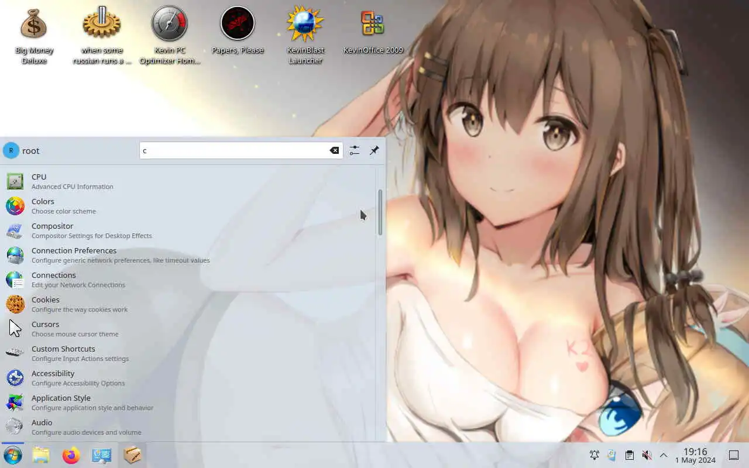Open Kevin PC Optimizer desktop icon

(x=170, y=36)
